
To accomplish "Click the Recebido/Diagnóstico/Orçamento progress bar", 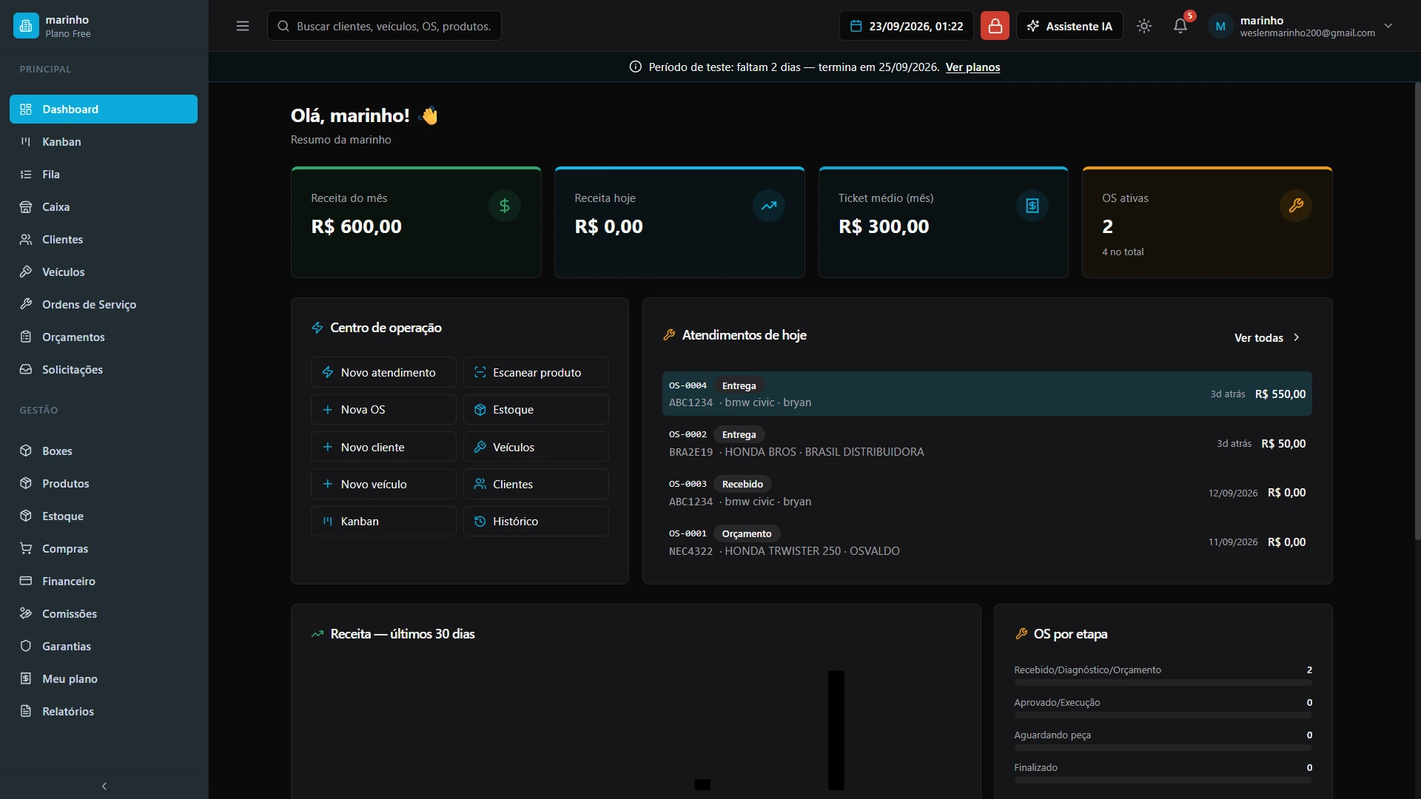I will tap(1163, 682).
